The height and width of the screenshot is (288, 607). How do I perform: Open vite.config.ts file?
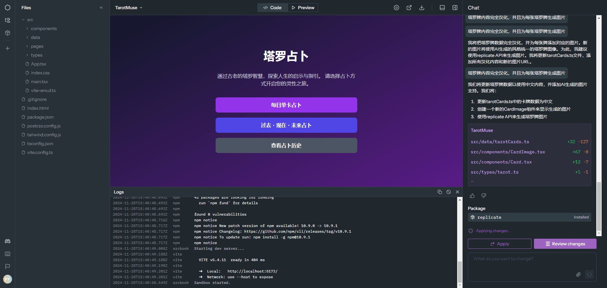click(x=40, y=152)
